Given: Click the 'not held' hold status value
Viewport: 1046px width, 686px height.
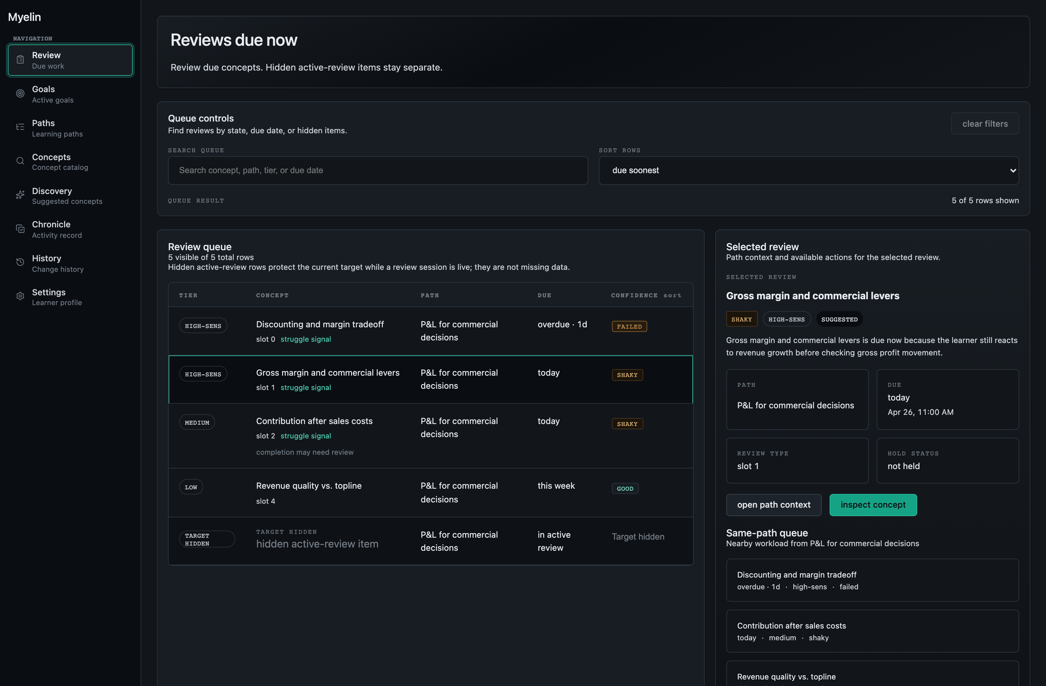Looking at the screenshot, I should tap(903, 466).
